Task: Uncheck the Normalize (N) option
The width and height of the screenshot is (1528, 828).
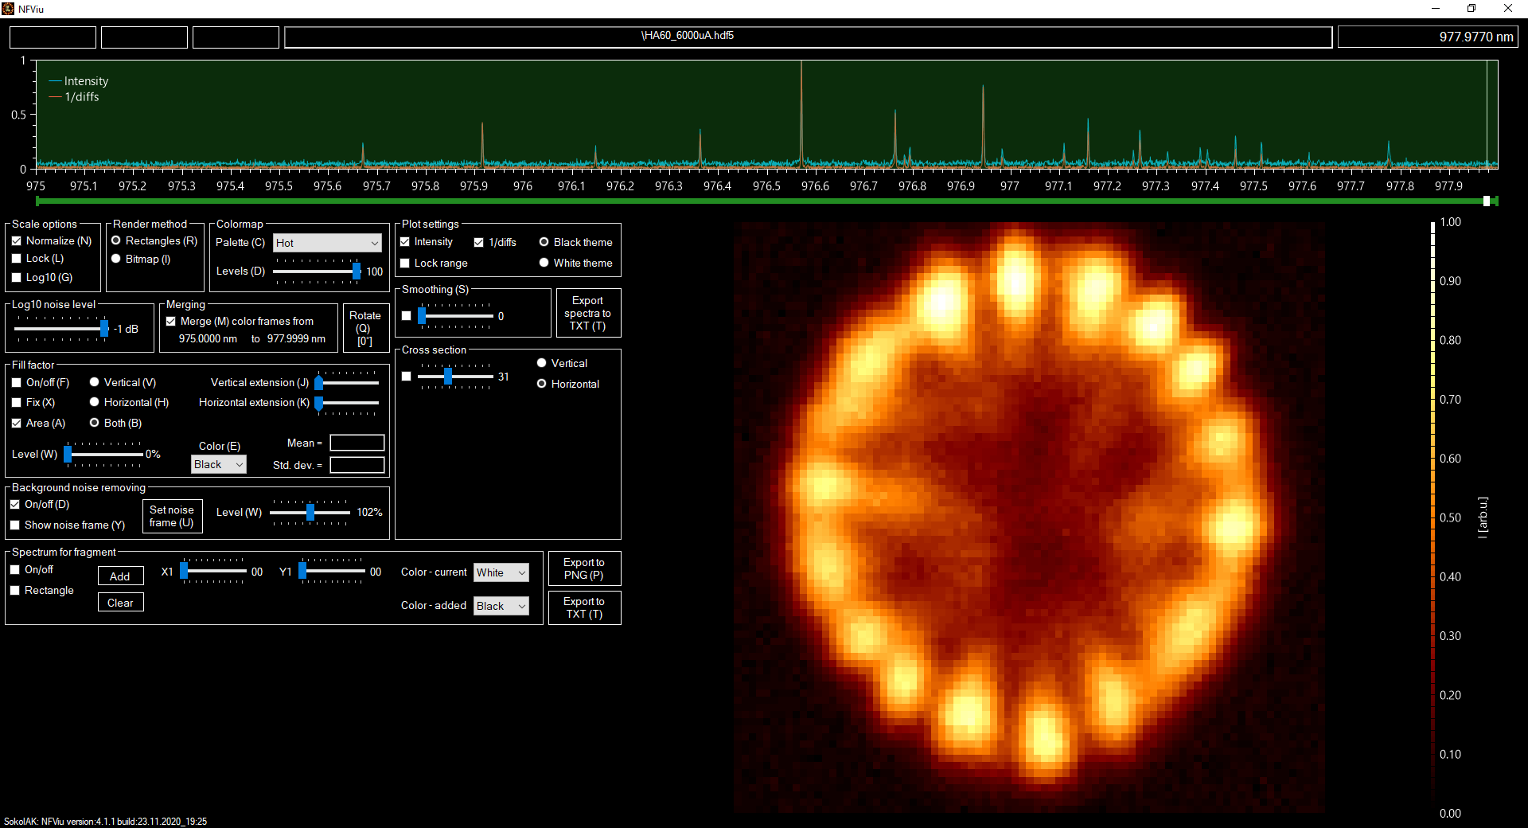Action: pyautogui.click(x=17, y=241)
